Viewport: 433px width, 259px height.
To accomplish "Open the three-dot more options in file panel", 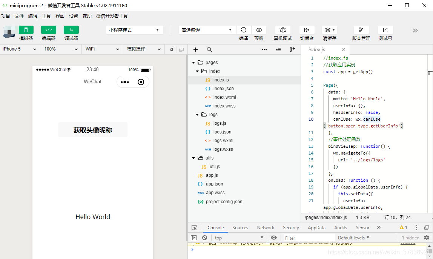I will click(264, 49).
